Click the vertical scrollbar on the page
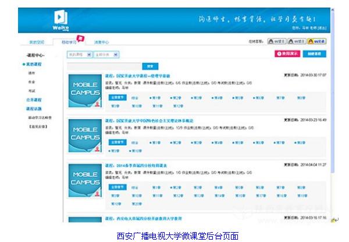The image size is (349, 242). coord(332,91)
